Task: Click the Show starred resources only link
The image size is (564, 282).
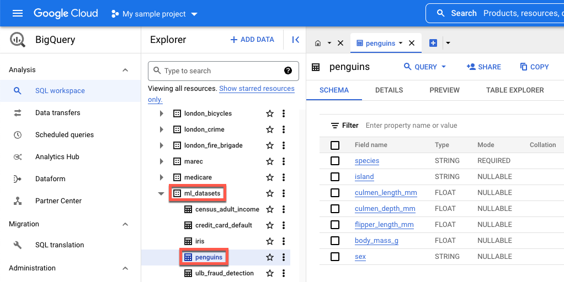Action: (257, 89)
